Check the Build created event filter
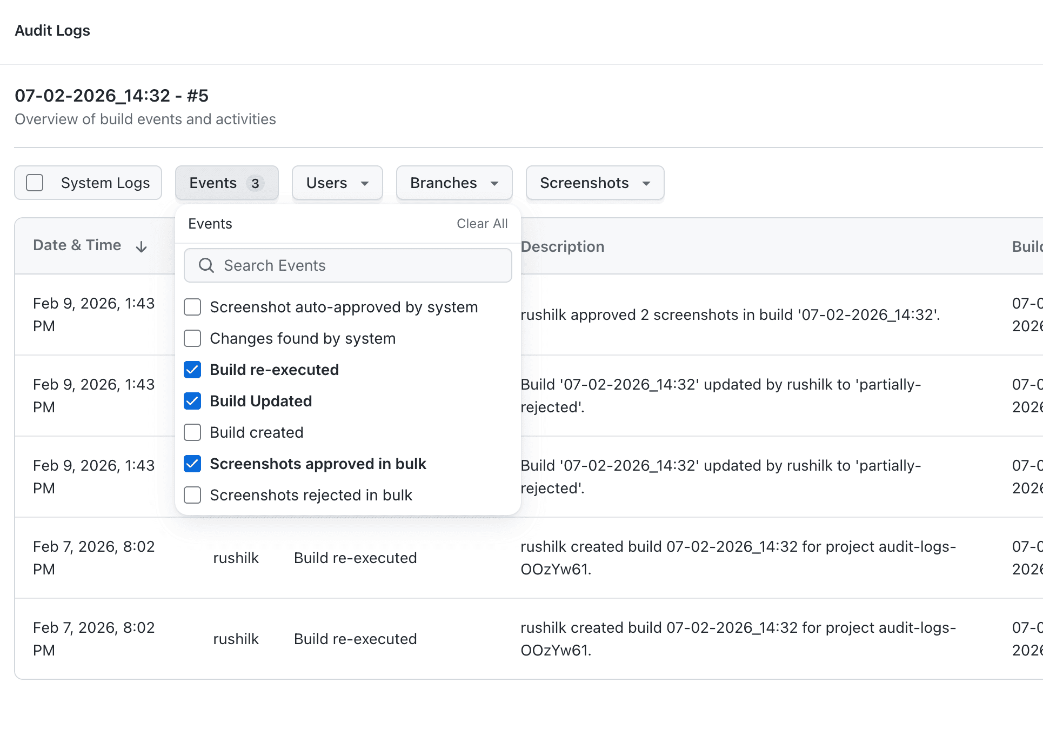Image resolution: width=1043 pixels, height=736 pixels. coord(192,432)
